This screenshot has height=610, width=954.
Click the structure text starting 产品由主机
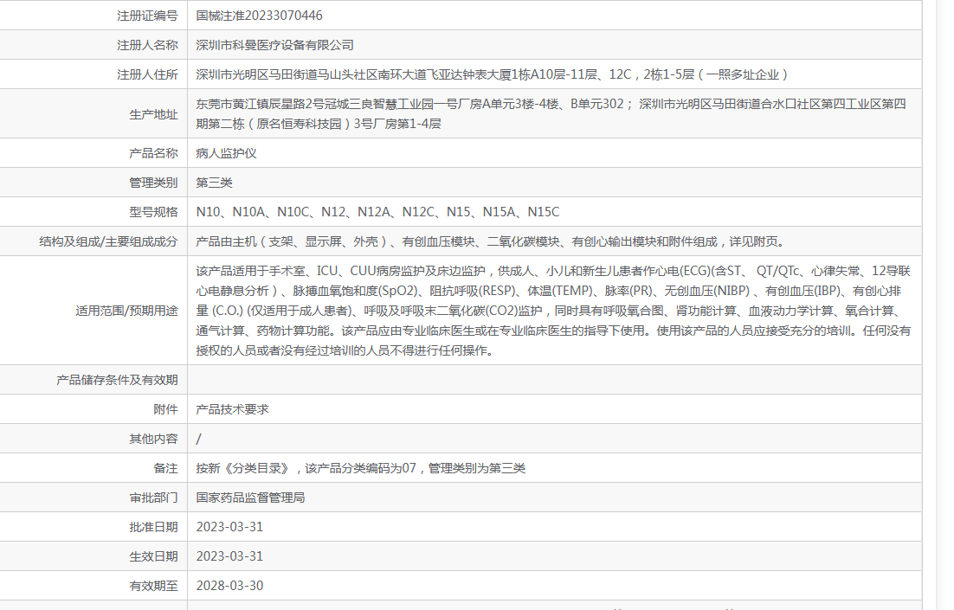coord(493,241)
